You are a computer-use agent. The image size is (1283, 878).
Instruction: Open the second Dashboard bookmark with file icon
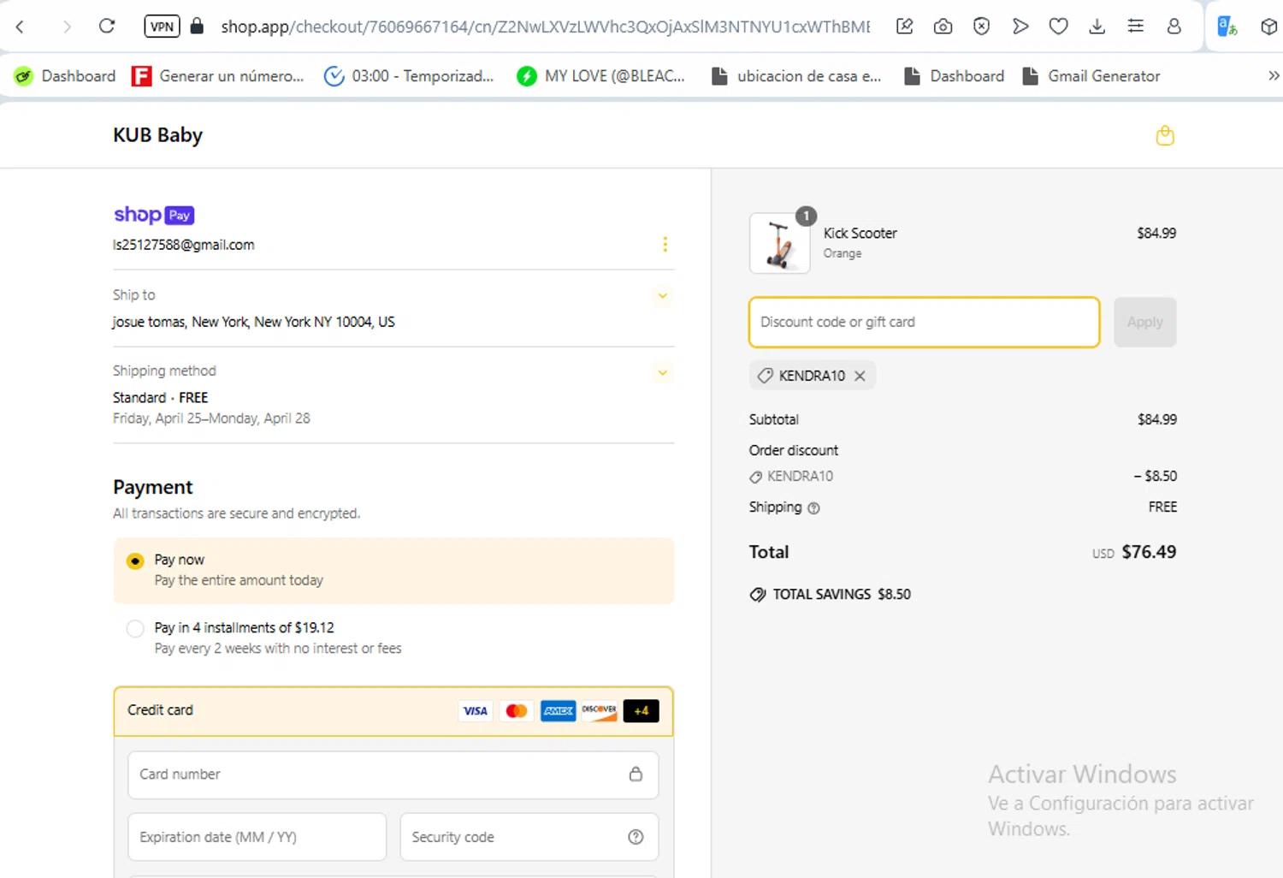click(x=954, y=76)
